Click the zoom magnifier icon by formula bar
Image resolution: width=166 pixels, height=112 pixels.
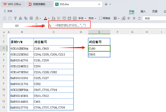pyautogui.click(x=44, y=25)
